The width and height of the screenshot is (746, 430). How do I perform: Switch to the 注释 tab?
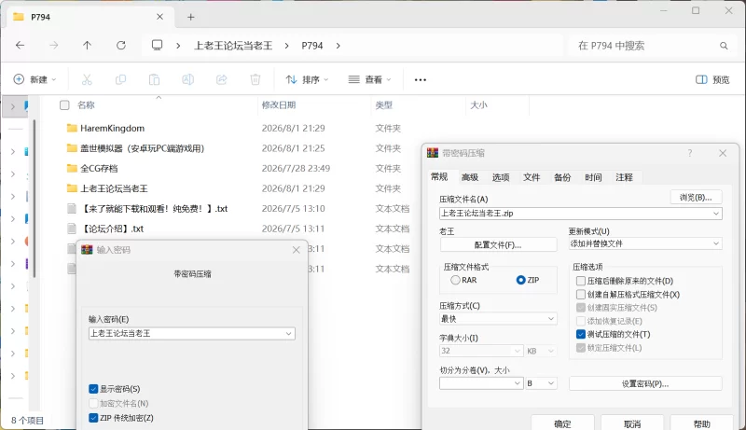(x=624, y=177)
